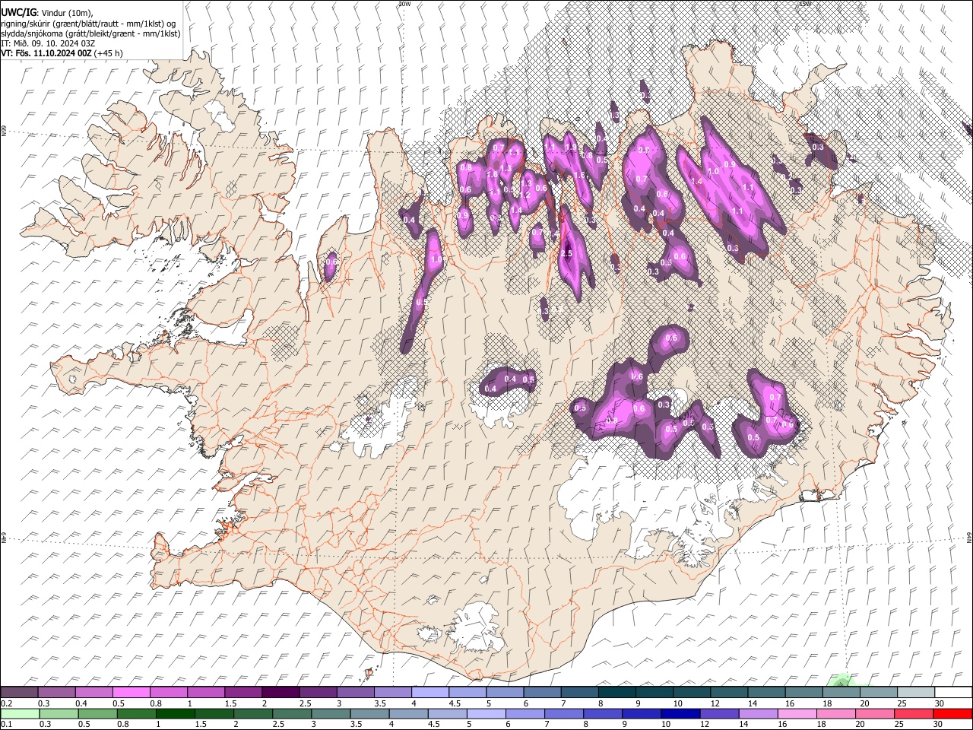This screenshot has height=730, width=973.
Task: Select the bright red 30 swatch in lower legend row
Action: 952,713
